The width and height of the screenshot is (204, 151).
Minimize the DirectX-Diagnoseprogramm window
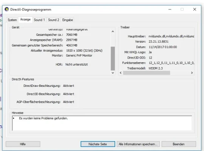pyautogui.click(x=170, y=9)
